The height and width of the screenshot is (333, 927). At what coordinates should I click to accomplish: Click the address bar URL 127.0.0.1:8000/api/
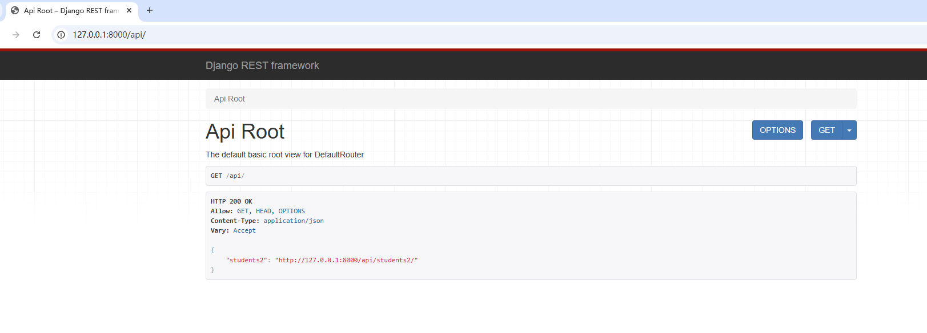pyautogui.click(x=109, y=35)
